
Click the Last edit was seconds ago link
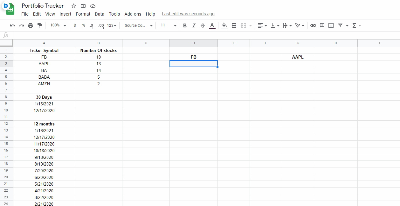pos(188,14)
